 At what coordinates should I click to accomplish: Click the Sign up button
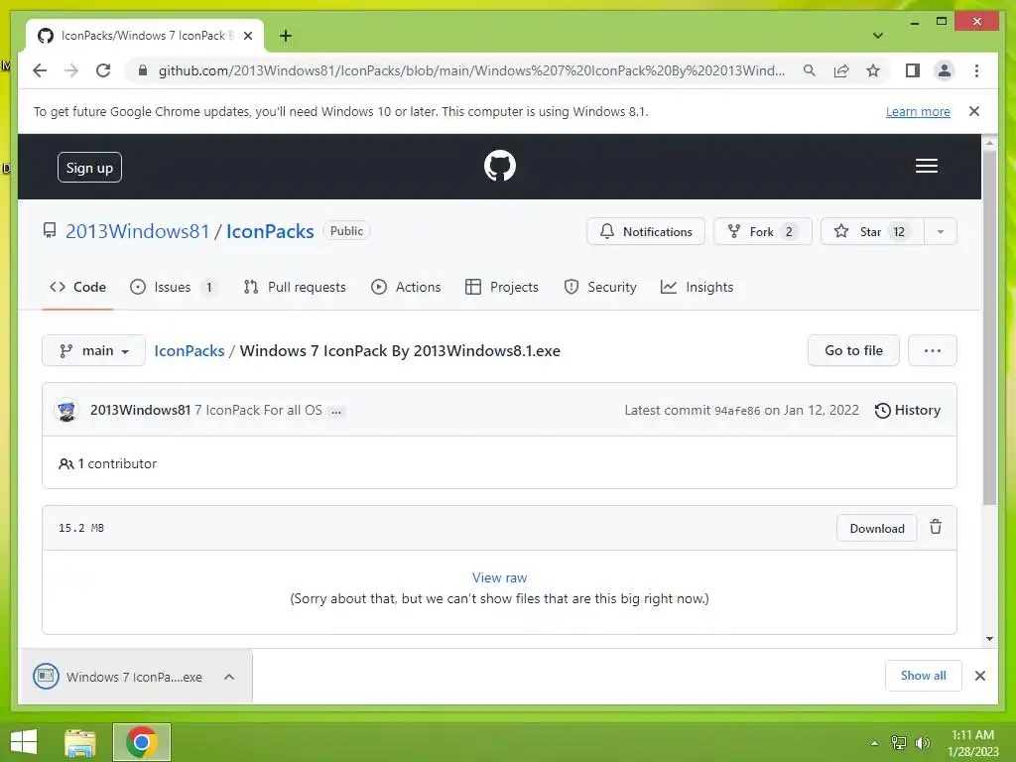[x=89, y=168]
